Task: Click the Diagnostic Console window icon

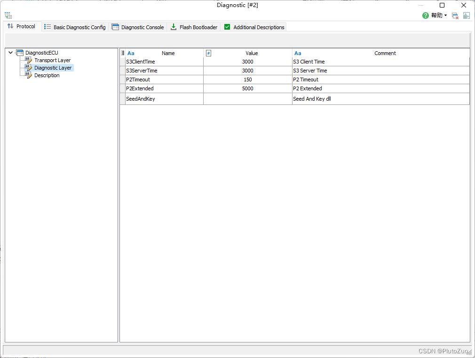Action: click(x=115, y=27)
